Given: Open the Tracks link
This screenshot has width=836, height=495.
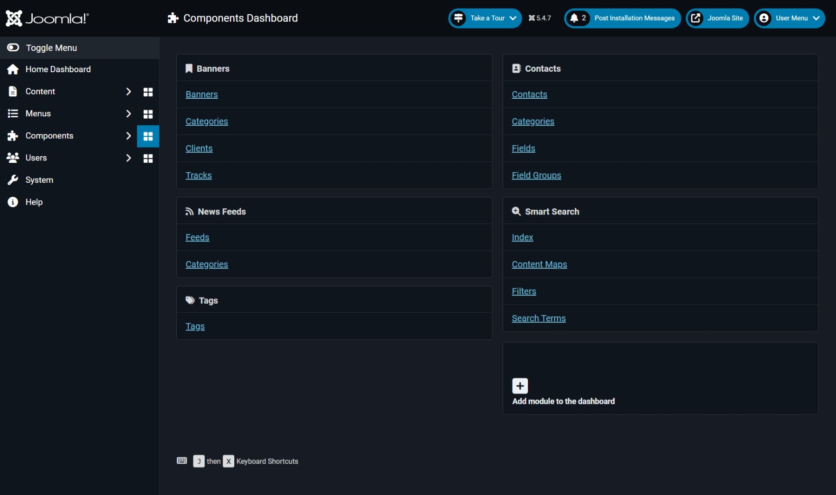Looking at the screenshot, I should point(199,176).
